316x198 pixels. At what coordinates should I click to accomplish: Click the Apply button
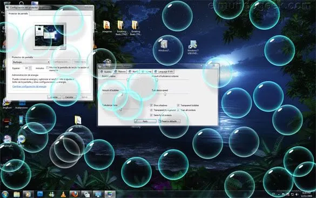click(x=145, y=121)
